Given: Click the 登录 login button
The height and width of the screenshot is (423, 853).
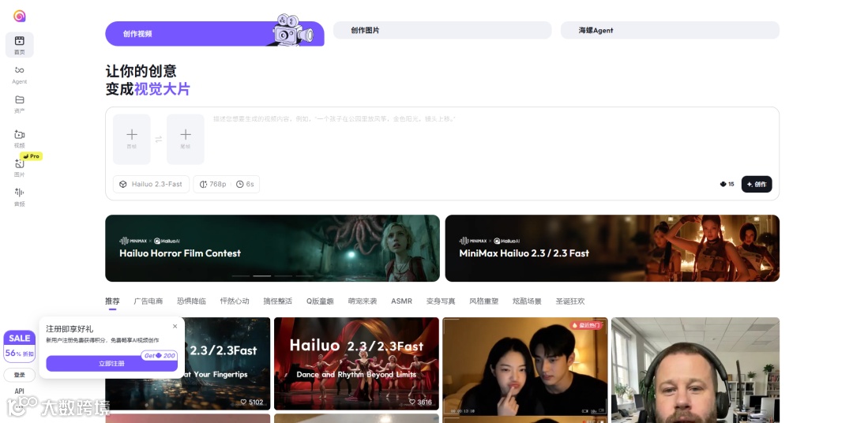Looking at the screenshot, I should (20, 375).
